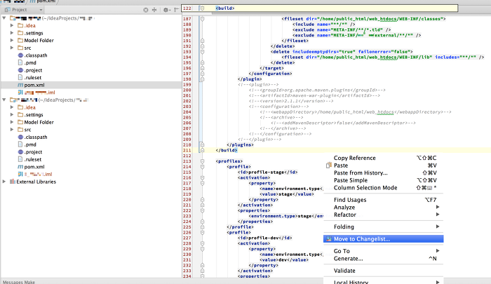
Task: Click the .pmd file icon in first module
Action: [x=20, y=62]
